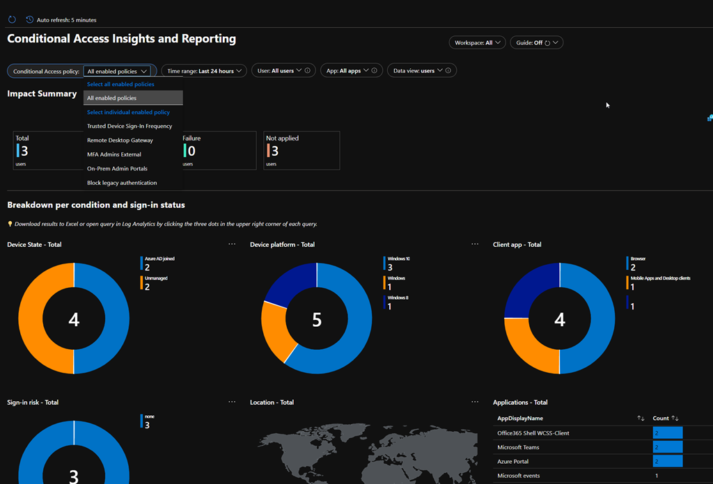Click the 'Azure AD joined' legend entry
Viewport: 713px width, 484px height.
pyautogui.click(x=158, y=264)
